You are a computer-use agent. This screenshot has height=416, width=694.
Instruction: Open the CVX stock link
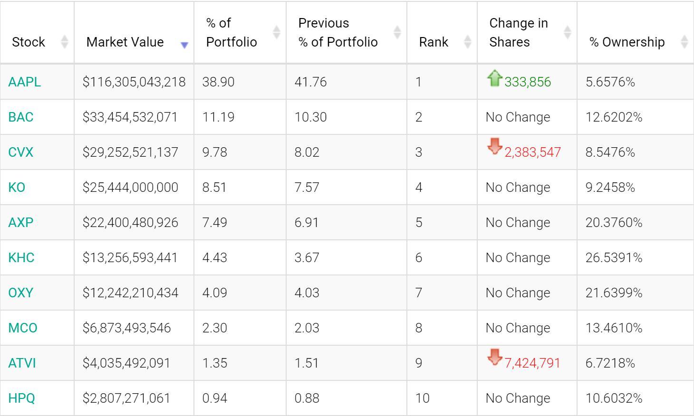pos(21,152)
